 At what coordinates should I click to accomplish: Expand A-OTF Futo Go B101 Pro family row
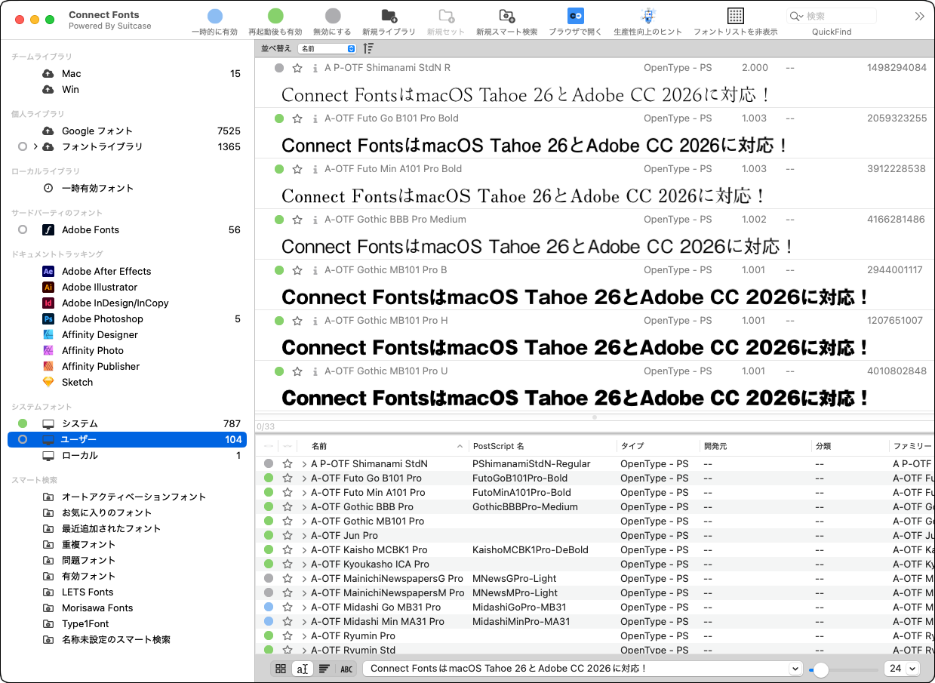304,478
